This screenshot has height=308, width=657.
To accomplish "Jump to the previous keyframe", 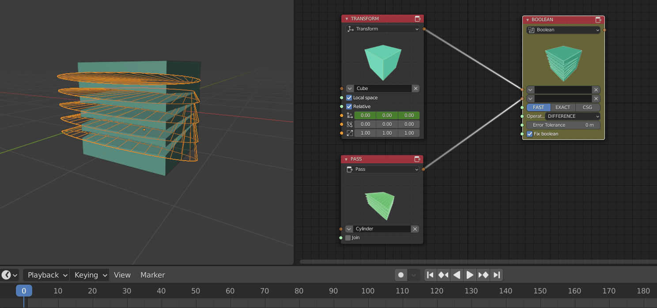I will [x=443, y=275].
